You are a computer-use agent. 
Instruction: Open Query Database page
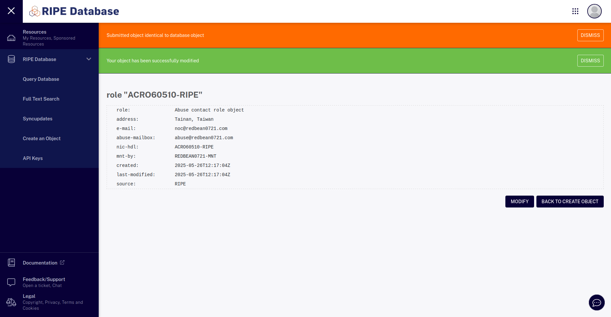(x=41, y=79)
